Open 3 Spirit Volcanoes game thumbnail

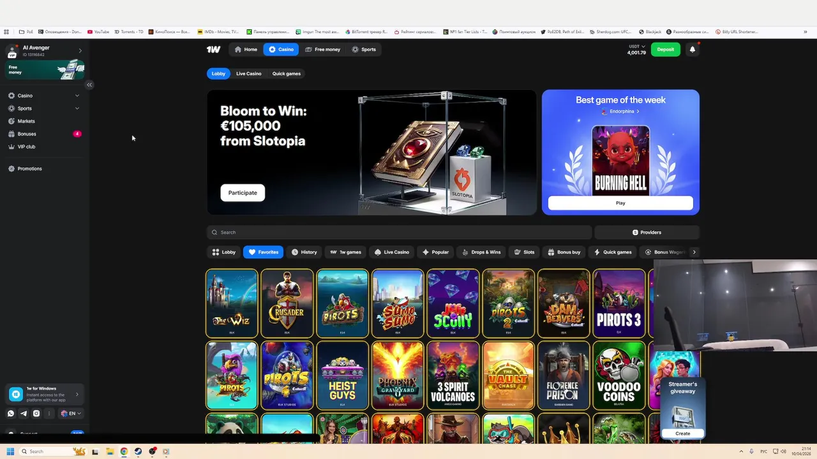(453, 375)
